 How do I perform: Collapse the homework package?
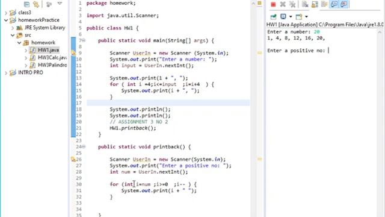pos(19,43)
